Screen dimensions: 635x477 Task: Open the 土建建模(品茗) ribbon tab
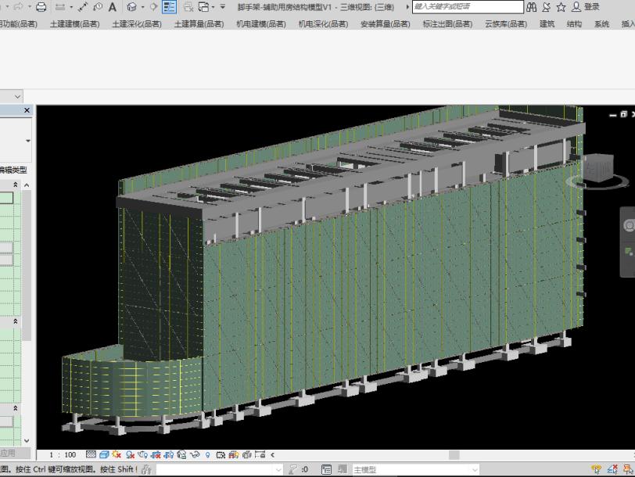coord(75,24)
